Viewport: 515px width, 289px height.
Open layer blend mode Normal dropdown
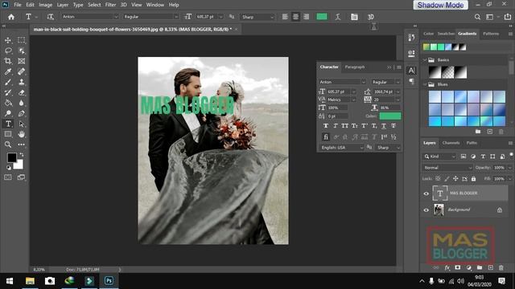[447, 168]
